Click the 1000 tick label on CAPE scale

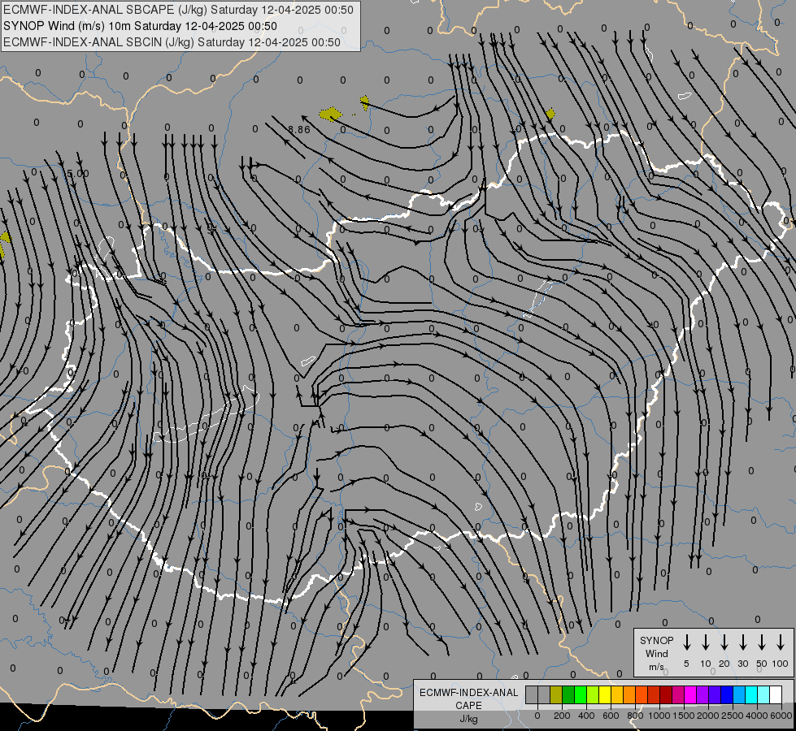click(659, 716)
